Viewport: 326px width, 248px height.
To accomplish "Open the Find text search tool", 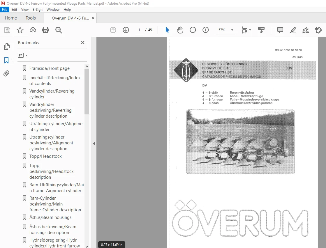I will [x=59, y=30].
